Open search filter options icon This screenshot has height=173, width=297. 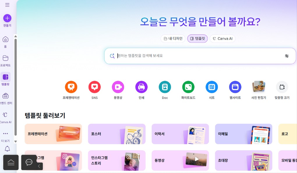(x=287, y=56)
